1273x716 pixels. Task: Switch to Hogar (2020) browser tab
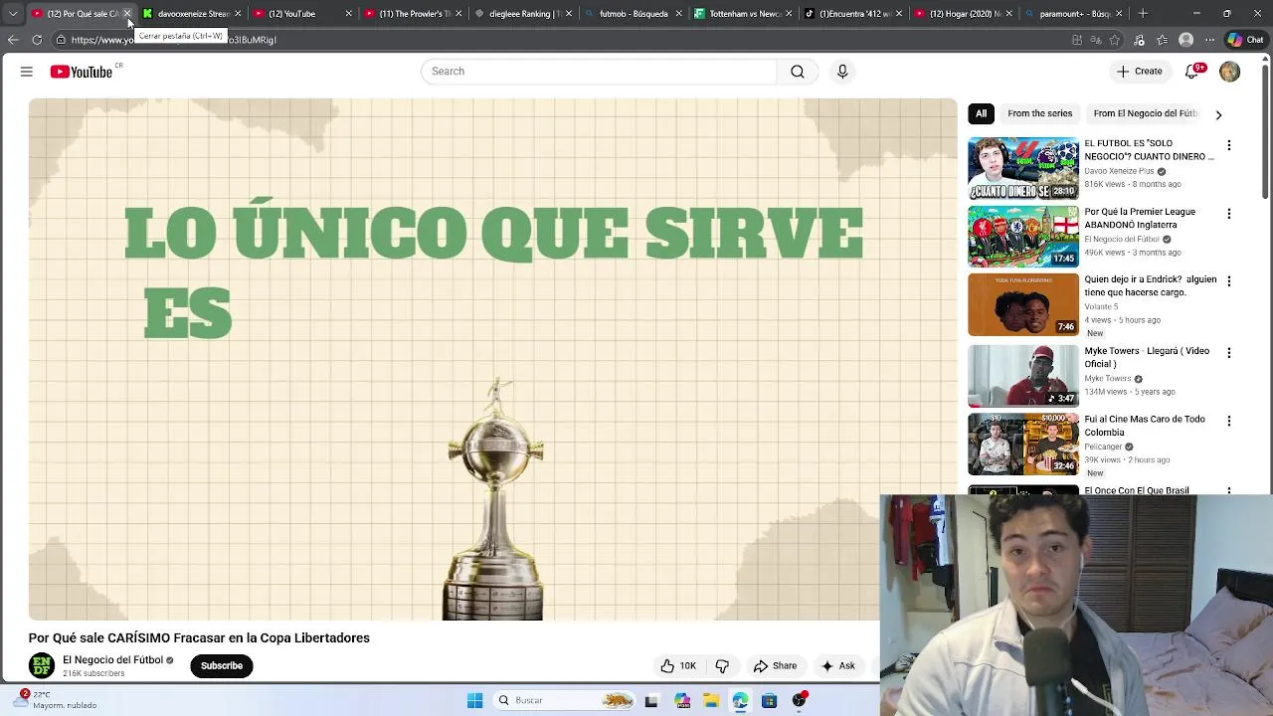click(x=965, y=14)
